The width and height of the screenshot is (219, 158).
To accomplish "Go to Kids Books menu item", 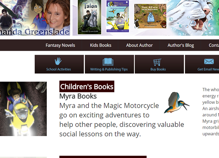I will click(x=100, y=45).
